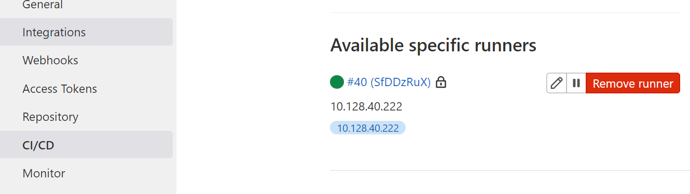
Task: Open the #40 runner number link
Action: coord(357,82)
